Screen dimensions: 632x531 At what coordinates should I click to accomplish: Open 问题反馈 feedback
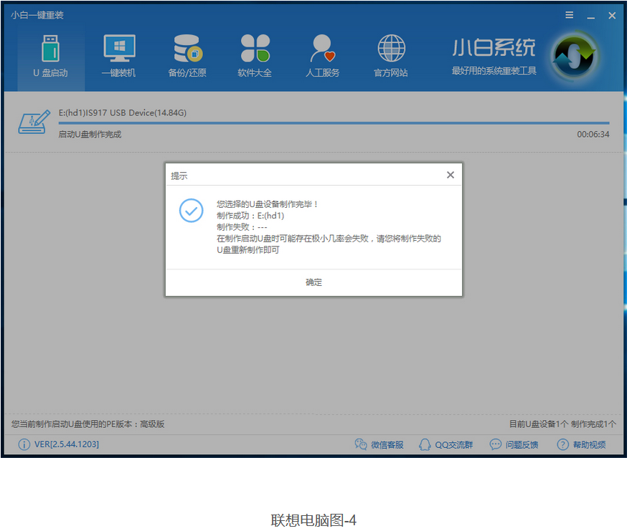(514, 444)
